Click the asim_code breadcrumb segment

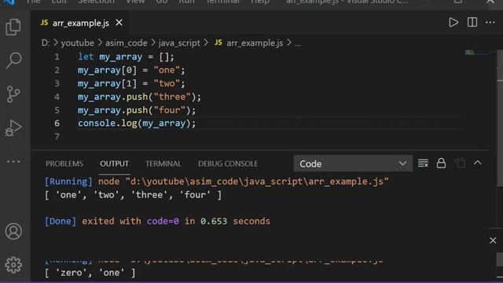pyautogui.click(x=127, y=43)
